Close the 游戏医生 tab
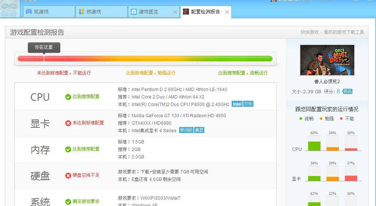Image resolution: width=376 pixels, height=206 pixels. click(x=175, y=12)
